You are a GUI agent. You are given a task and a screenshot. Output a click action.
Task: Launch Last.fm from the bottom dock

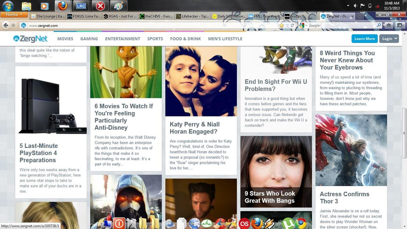coord(244,223)
